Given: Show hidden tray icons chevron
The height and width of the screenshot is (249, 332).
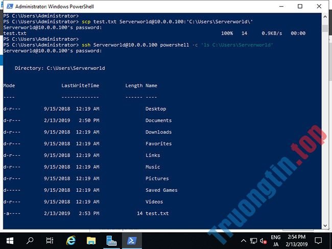Looking at the screenshot, I should pyautogui.click(x=244, y=241).
